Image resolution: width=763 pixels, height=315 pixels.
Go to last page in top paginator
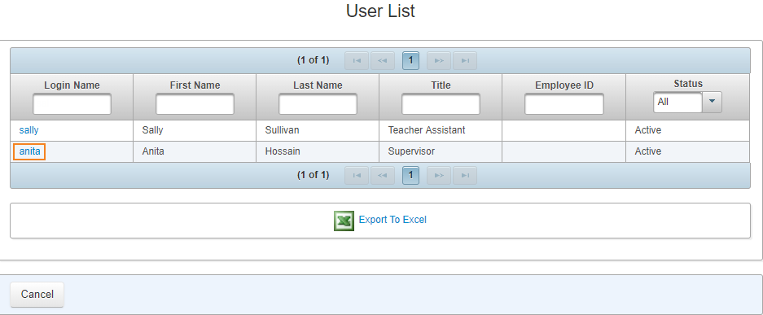tap(465, 61)
